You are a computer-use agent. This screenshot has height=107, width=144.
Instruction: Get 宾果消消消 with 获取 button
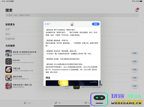tap(135, 86)
